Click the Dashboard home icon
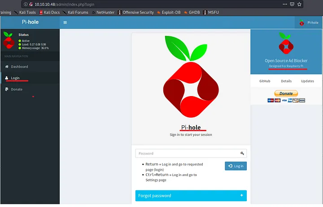 coord(6,66)
